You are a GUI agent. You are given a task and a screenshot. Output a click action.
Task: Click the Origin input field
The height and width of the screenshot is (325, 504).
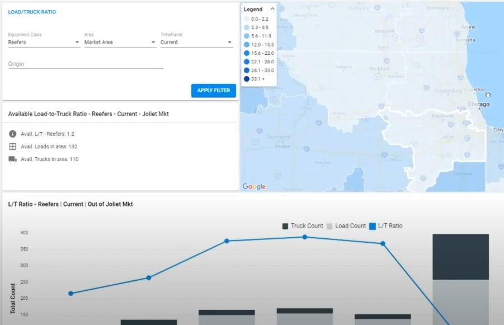[84, 64]
